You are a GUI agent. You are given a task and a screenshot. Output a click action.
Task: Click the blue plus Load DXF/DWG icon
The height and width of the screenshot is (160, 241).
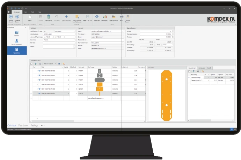66,16
